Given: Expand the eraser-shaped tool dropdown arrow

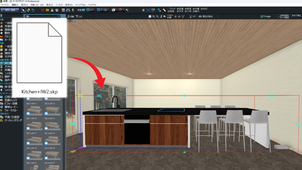Looking at the screenshot, I should [117, 10].
